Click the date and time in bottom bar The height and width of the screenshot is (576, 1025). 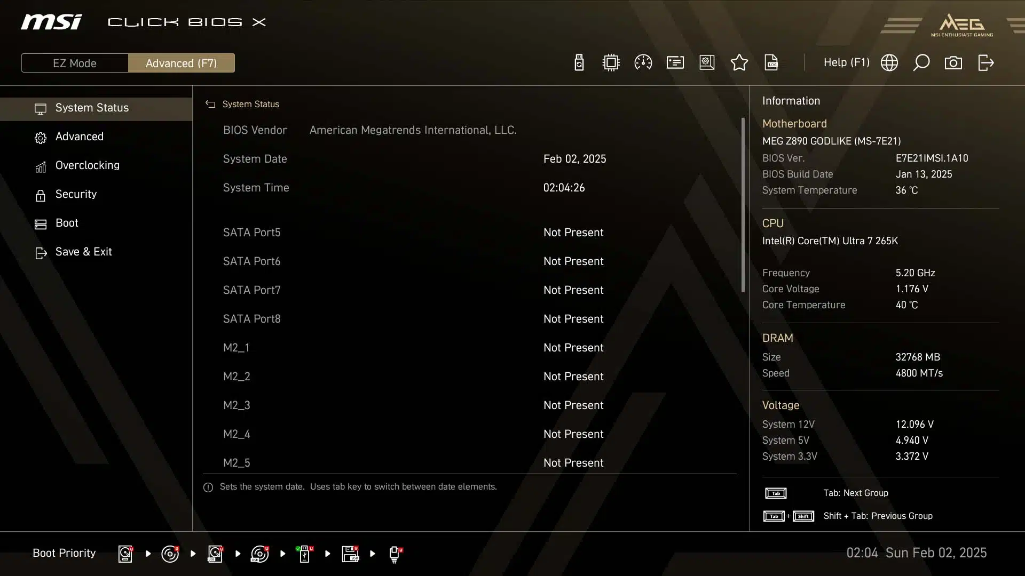coord(916,553)
